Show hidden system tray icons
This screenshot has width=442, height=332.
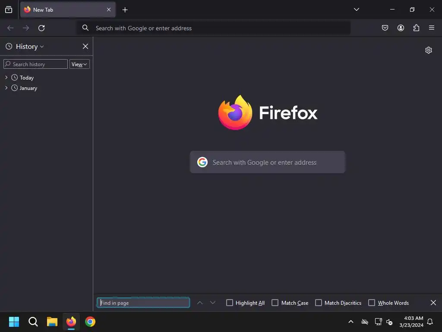[350, 322]
